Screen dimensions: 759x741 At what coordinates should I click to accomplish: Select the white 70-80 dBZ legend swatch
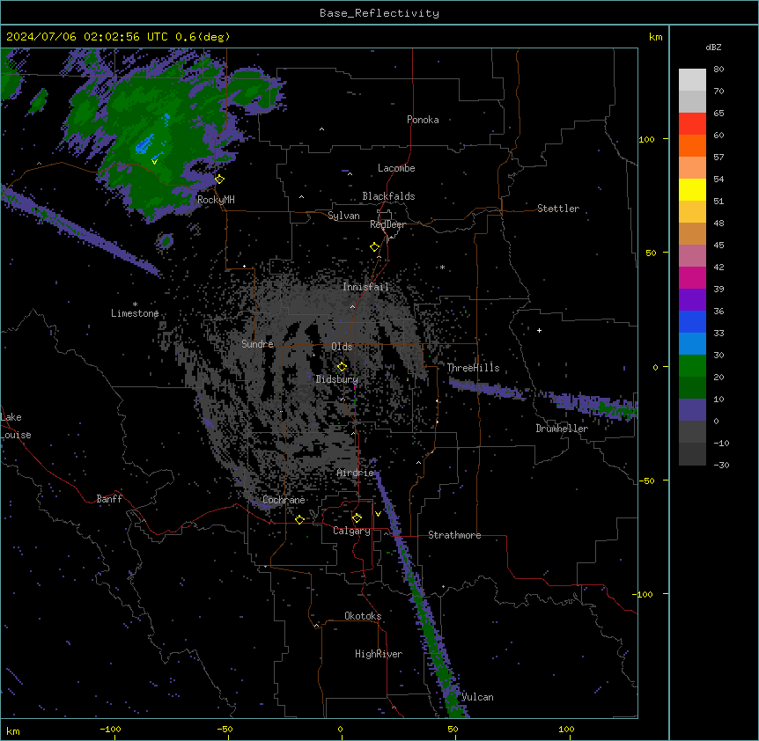pos(692,79)
